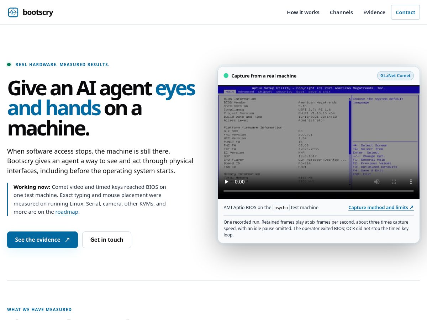
Task: Click the See the evidence button
Action: click(42, 240)
